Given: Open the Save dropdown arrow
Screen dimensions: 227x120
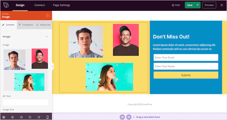Looking at the screenshot, I should tap(198, 5).
